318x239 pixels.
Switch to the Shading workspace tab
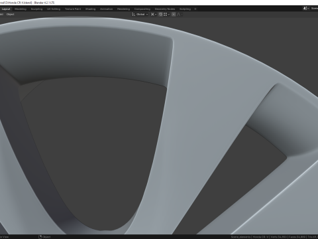click(x=91, y=9)
